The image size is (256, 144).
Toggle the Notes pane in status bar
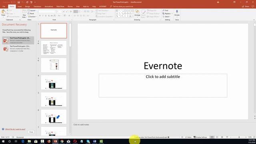pos(188,137)
